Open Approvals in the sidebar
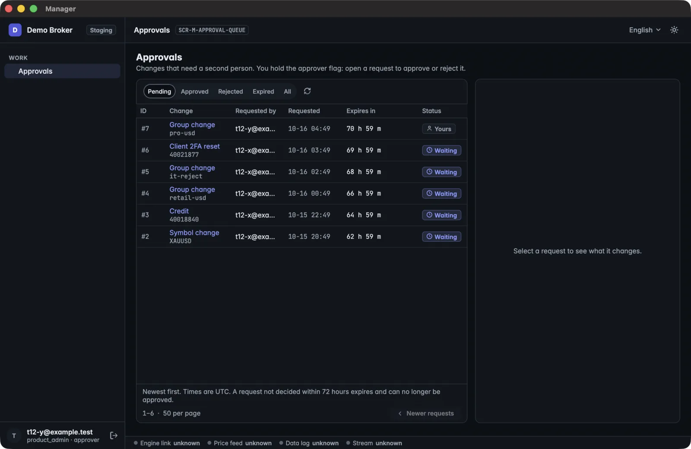691x449 pixels. [x=62, y=71]
